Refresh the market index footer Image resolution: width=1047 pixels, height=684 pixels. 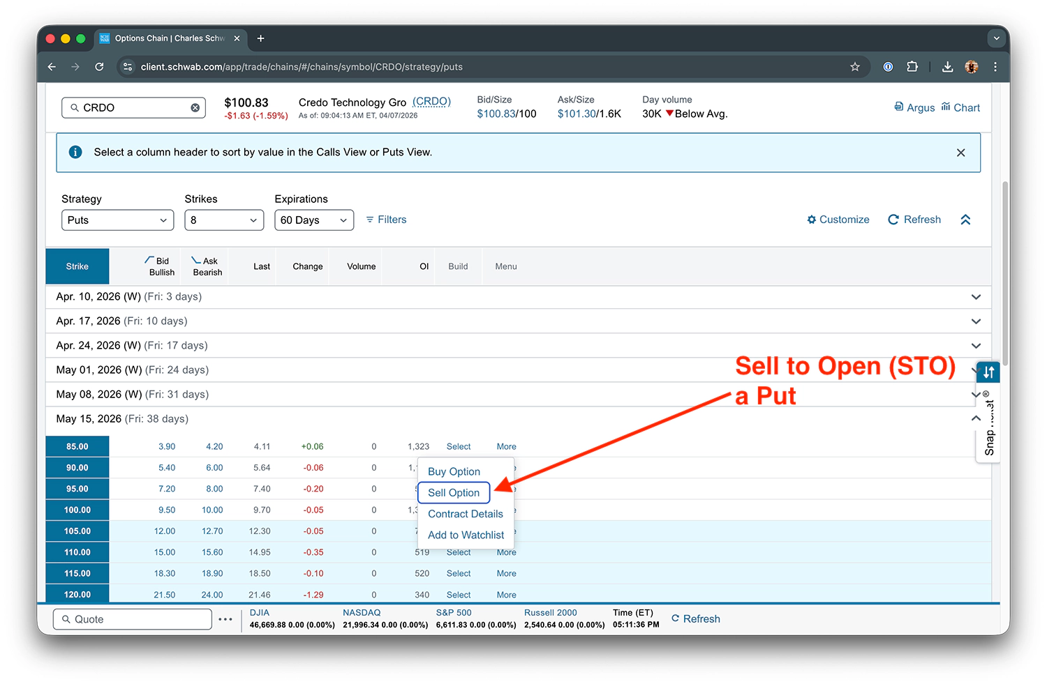click(x=696, y=618)
